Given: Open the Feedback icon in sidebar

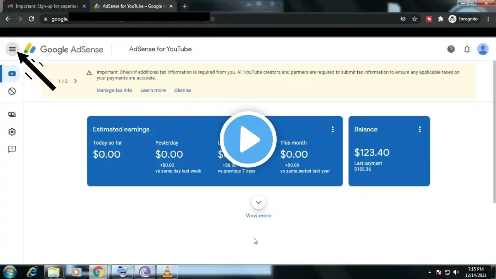Looking at the screenshot, I should (x=12, y=149).
